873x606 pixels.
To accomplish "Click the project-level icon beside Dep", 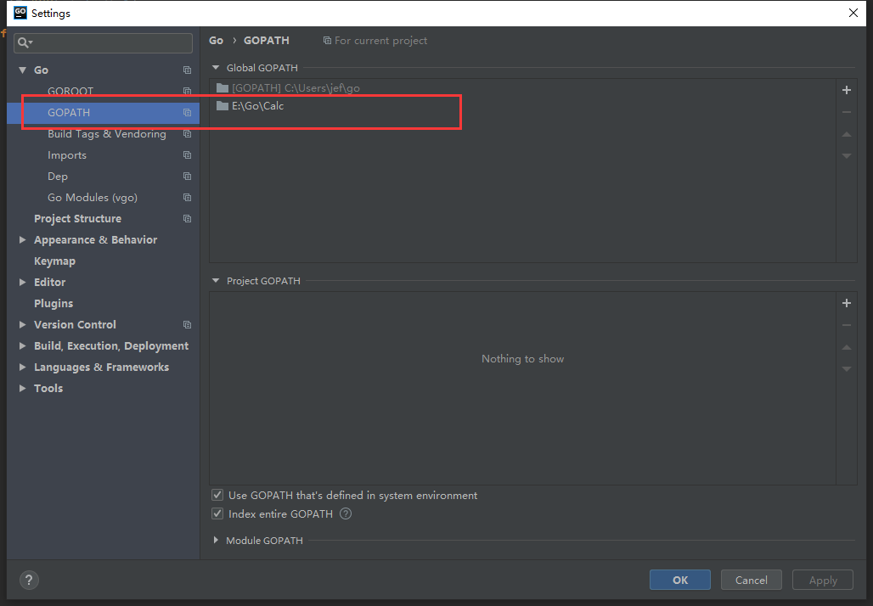I will click(x=187, y=176).
